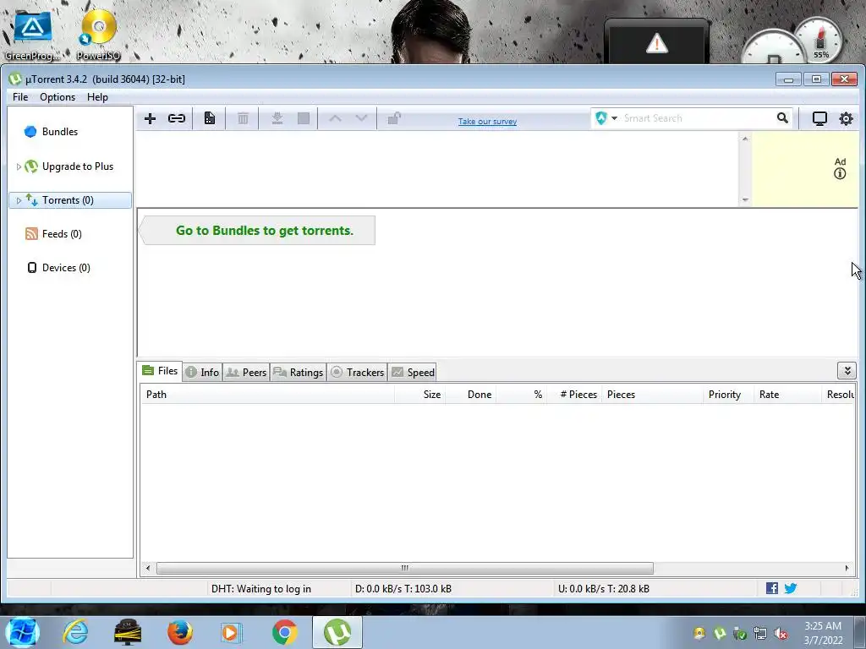The image size is (866, 649).
Task: Click the ad panel scroll-up arrow
Action: pos(745,139)
